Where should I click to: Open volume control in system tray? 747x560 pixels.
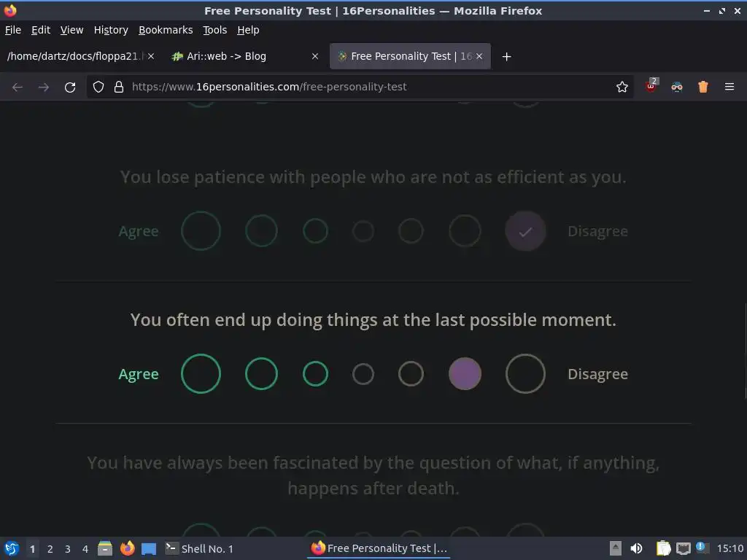pyautogui.click(x=636, y=548)
